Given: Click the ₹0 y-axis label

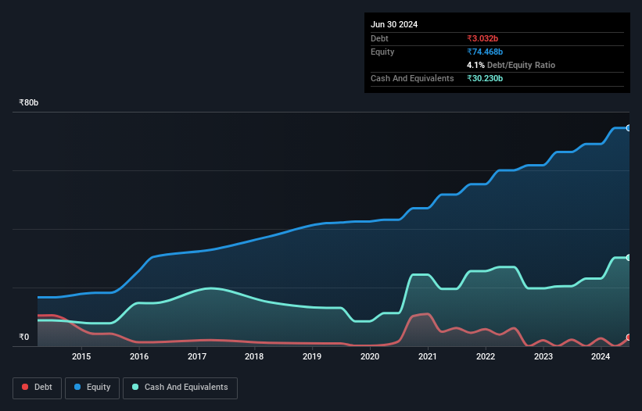Looking at the screenshot, I should pos(24,337).
